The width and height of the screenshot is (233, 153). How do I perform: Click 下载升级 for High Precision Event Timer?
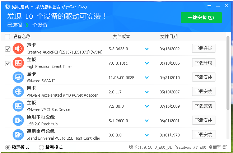tap(204, 63)
